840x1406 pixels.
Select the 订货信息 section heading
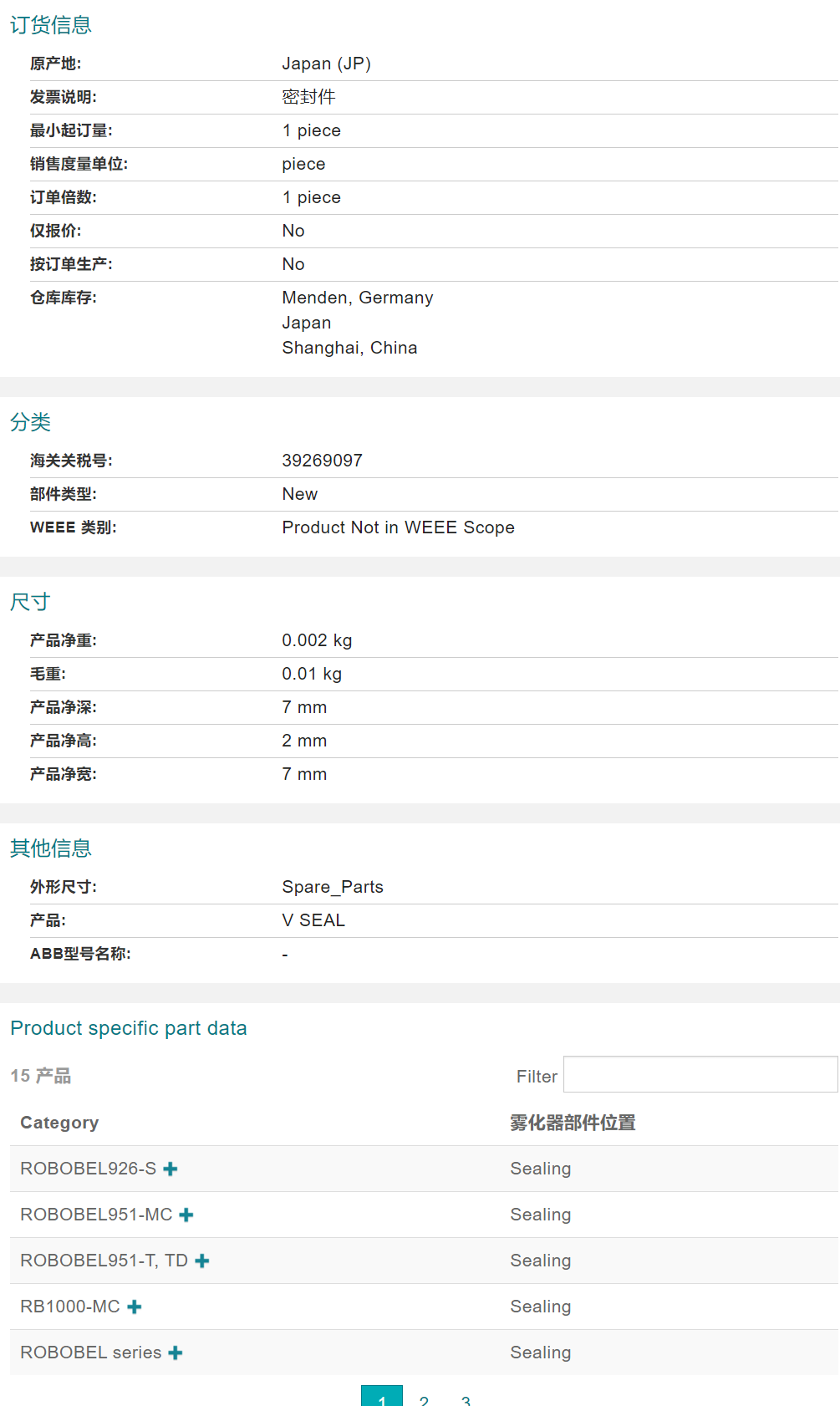[51, 26]
